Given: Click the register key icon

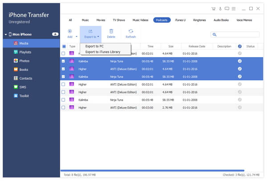Looking at the screenshot, I should pos(220,9).
